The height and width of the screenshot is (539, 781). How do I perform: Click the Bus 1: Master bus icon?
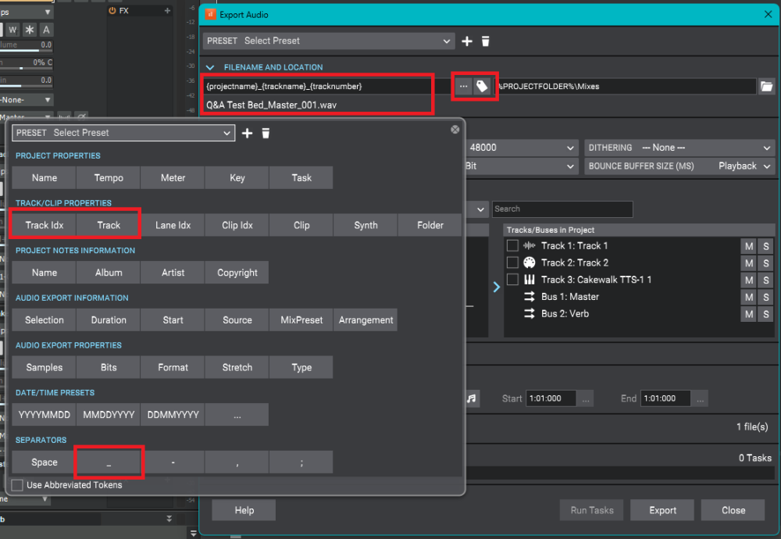(530, 296)
